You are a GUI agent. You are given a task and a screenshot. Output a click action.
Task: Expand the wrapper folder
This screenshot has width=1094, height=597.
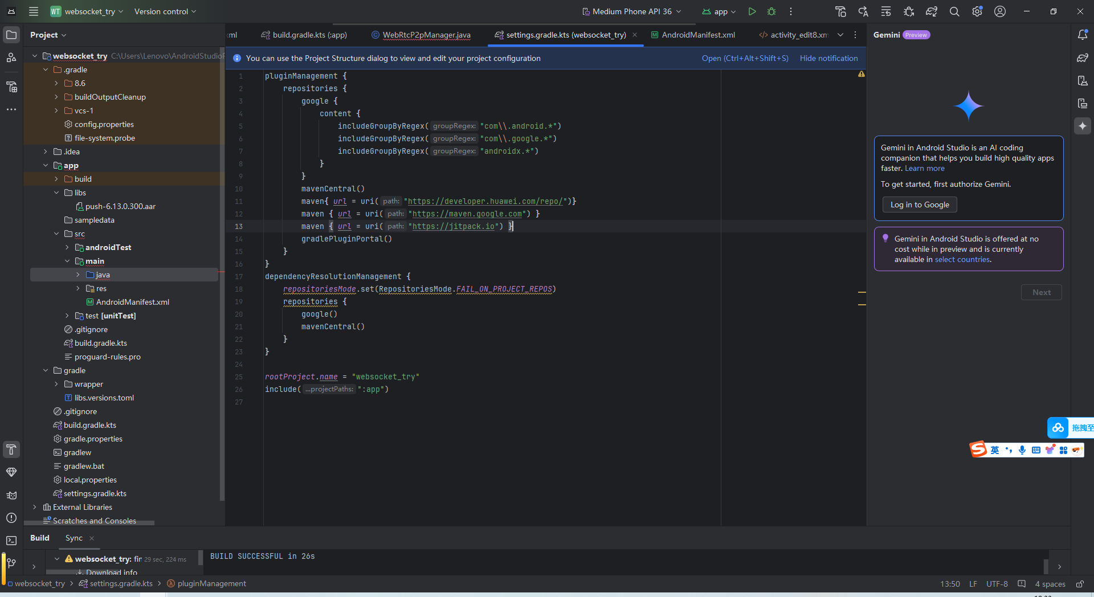[x=56, y=384]
